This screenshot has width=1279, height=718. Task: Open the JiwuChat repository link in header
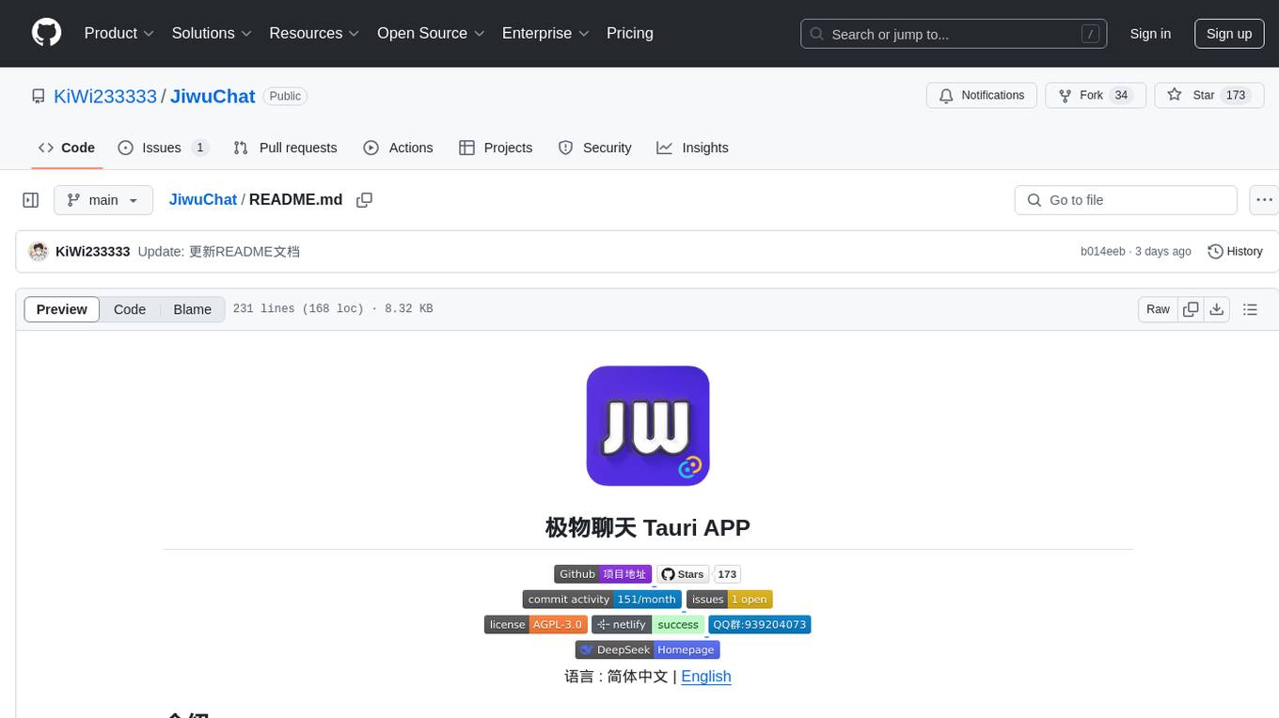coord(213,96)
